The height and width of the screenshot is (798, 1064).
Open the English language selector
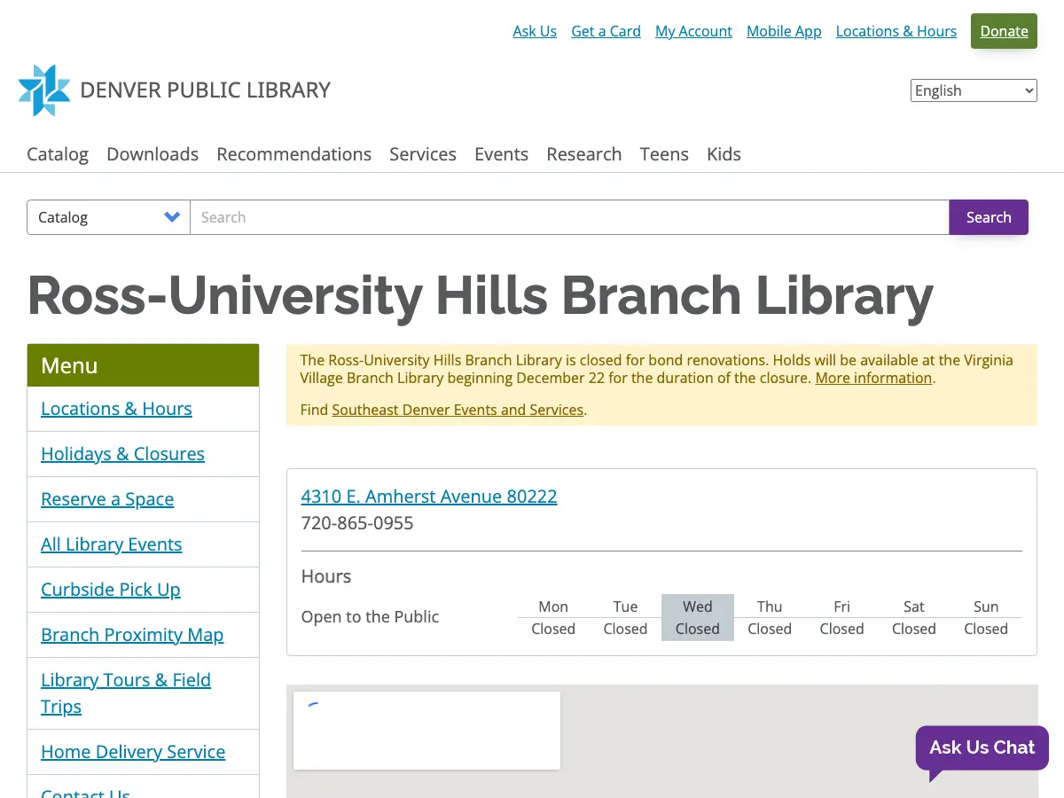[x=974, y=90]
